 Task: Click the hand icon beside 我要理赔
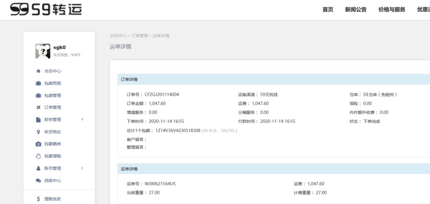[x=38, y=156]
